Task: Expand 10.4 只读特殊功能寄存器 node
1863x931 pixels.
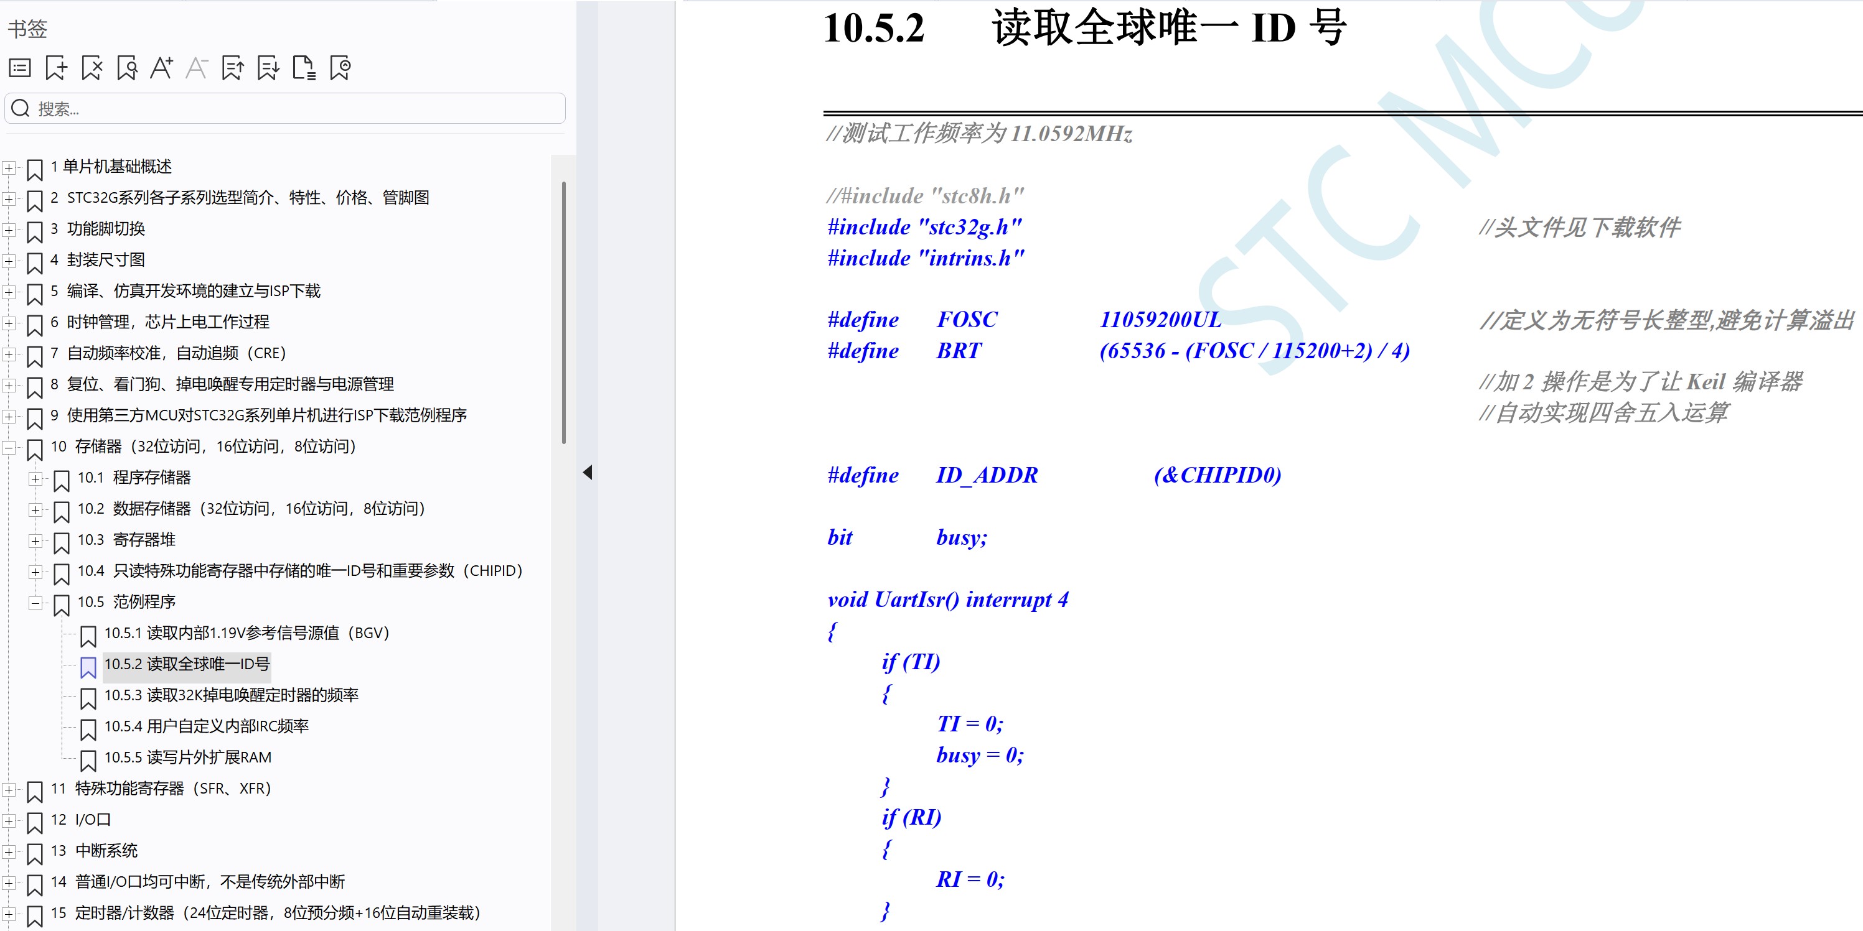Action: [35, 572]
